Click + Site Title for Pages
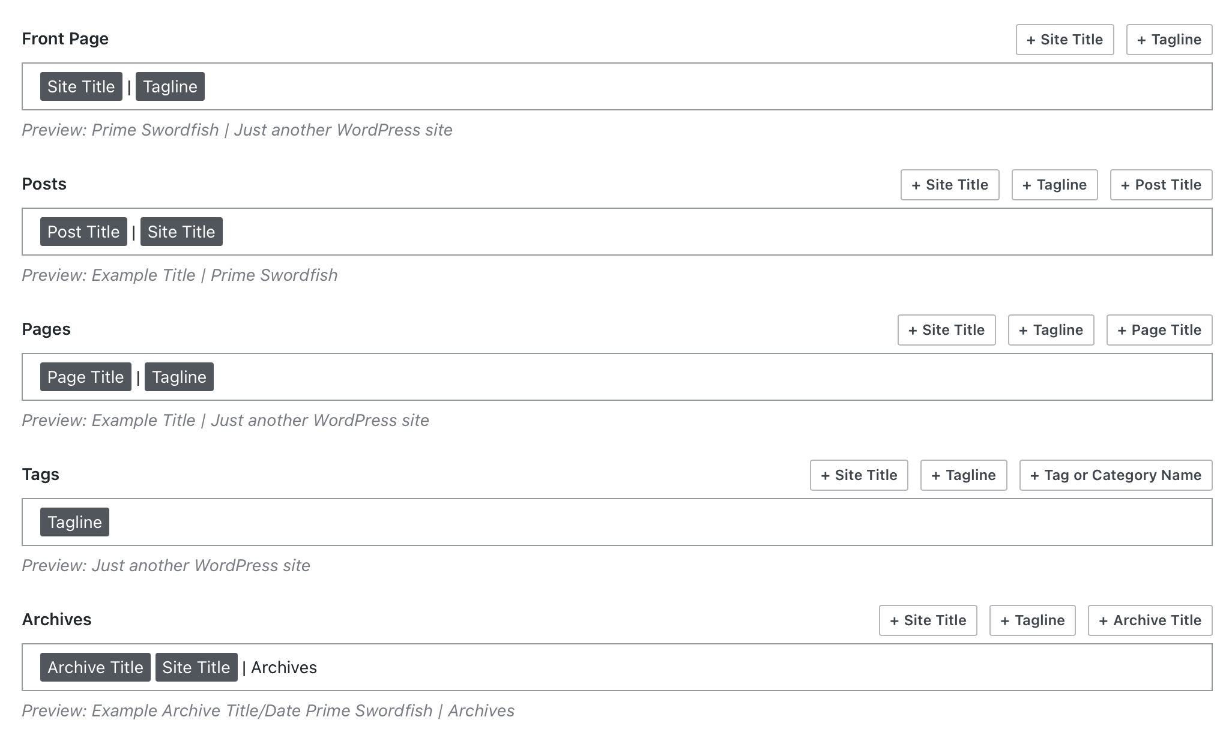1232x744 pixels. coord(946,330)
